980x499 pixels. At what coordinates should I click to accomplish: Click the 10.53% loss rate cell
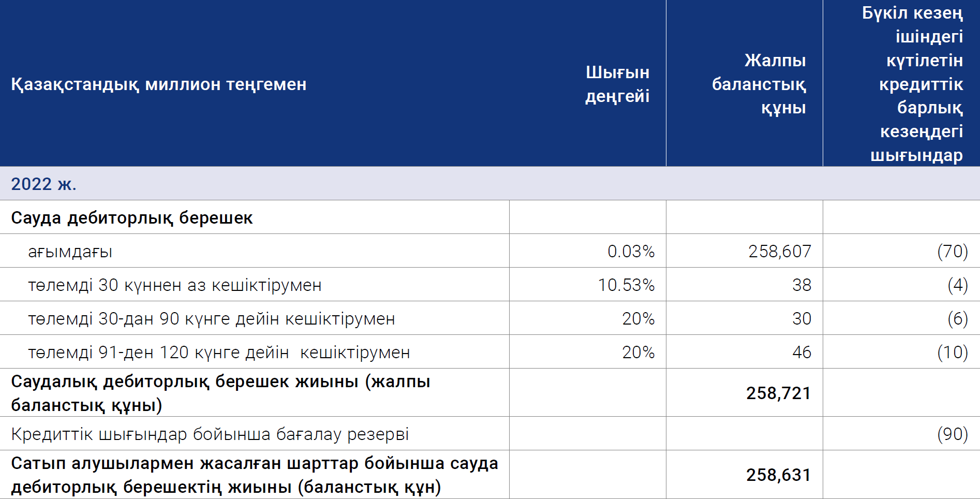pos(626,285)
